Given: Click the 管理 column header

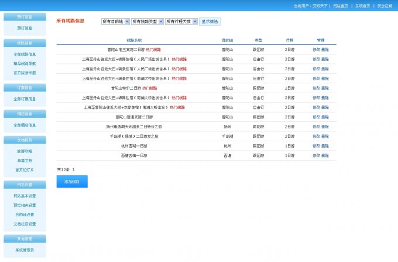Looking at the screenshot, I should click(x=321, y=40).
